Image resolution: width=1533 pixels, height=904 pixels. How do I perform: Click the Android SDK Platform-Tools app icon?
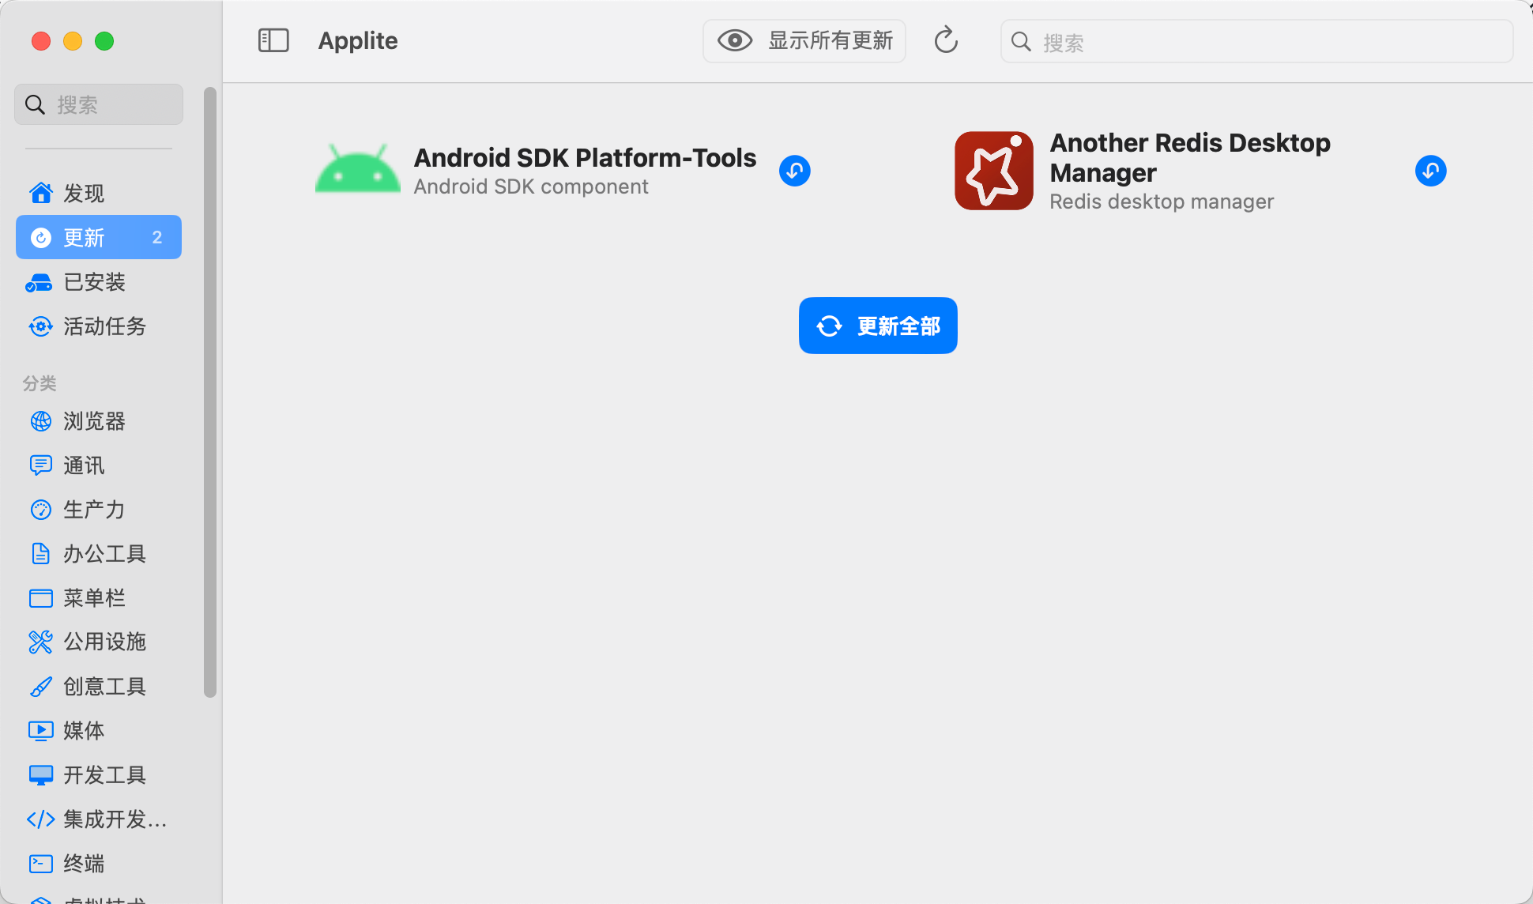tap(358, 168)
